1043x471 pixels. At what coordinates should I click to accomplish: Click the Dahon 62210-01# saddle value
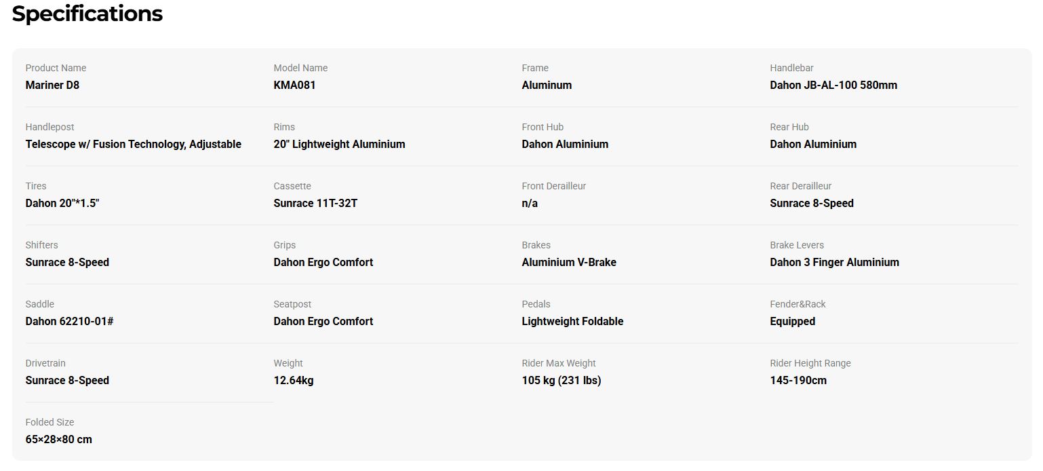[69, 322]
